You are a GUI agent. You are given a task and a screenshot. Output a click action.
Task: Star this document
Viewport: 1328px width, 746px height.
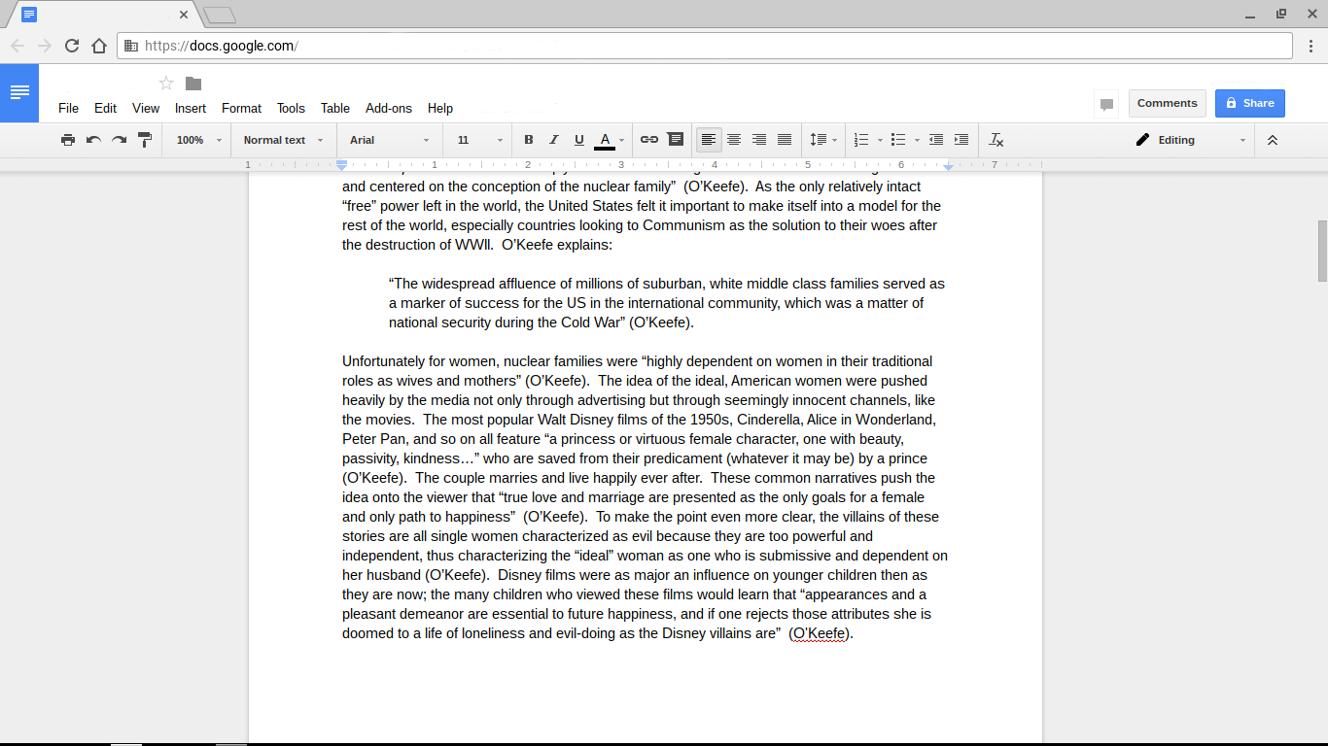tap(166, 84)
